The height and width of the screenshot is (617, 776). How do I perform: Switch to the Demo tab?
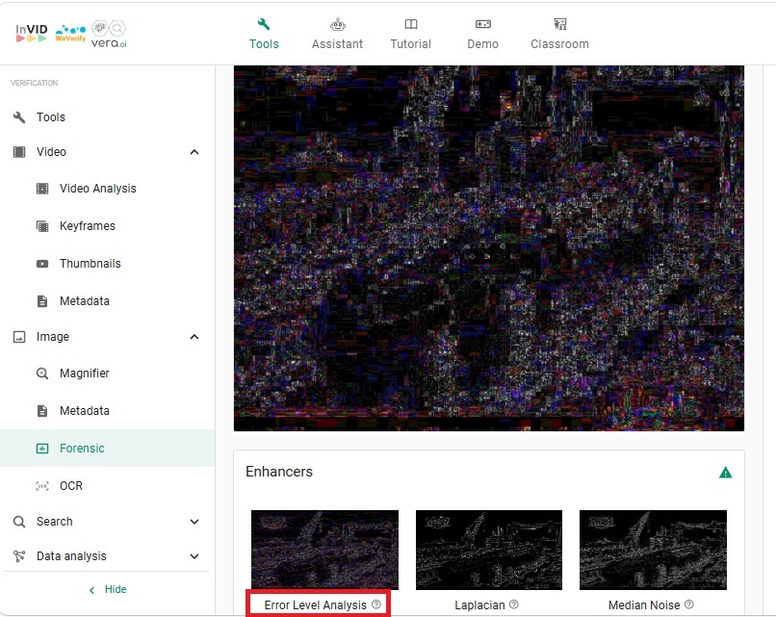pyautogui.click(x=482, y=35)
